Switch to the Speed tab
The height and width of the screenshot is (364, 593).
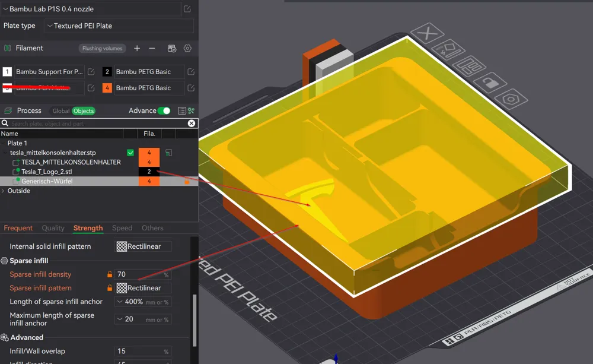click(x=122, y=228)
